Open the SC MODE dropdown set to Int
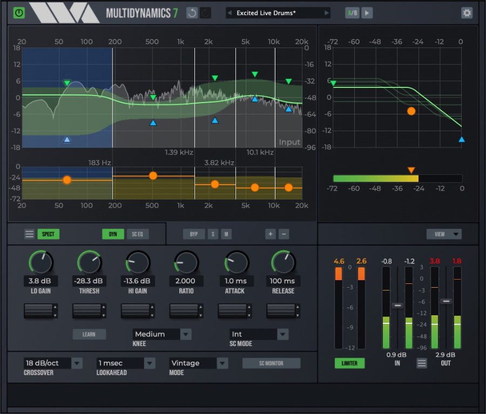486x414 pixels. coord(258,334)
